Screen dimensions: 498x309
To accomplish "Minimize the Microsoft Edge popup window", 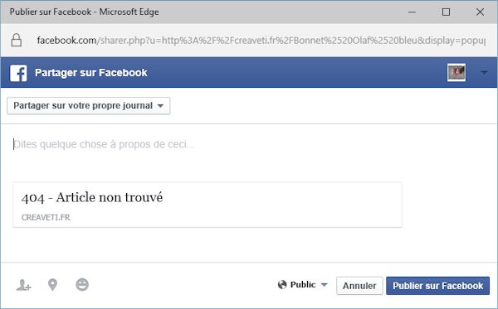I will click(x=413, y=12).
